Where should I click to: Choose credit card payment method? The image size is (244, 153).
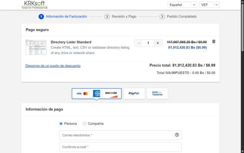pyautogui.click(x=97, y=94)
